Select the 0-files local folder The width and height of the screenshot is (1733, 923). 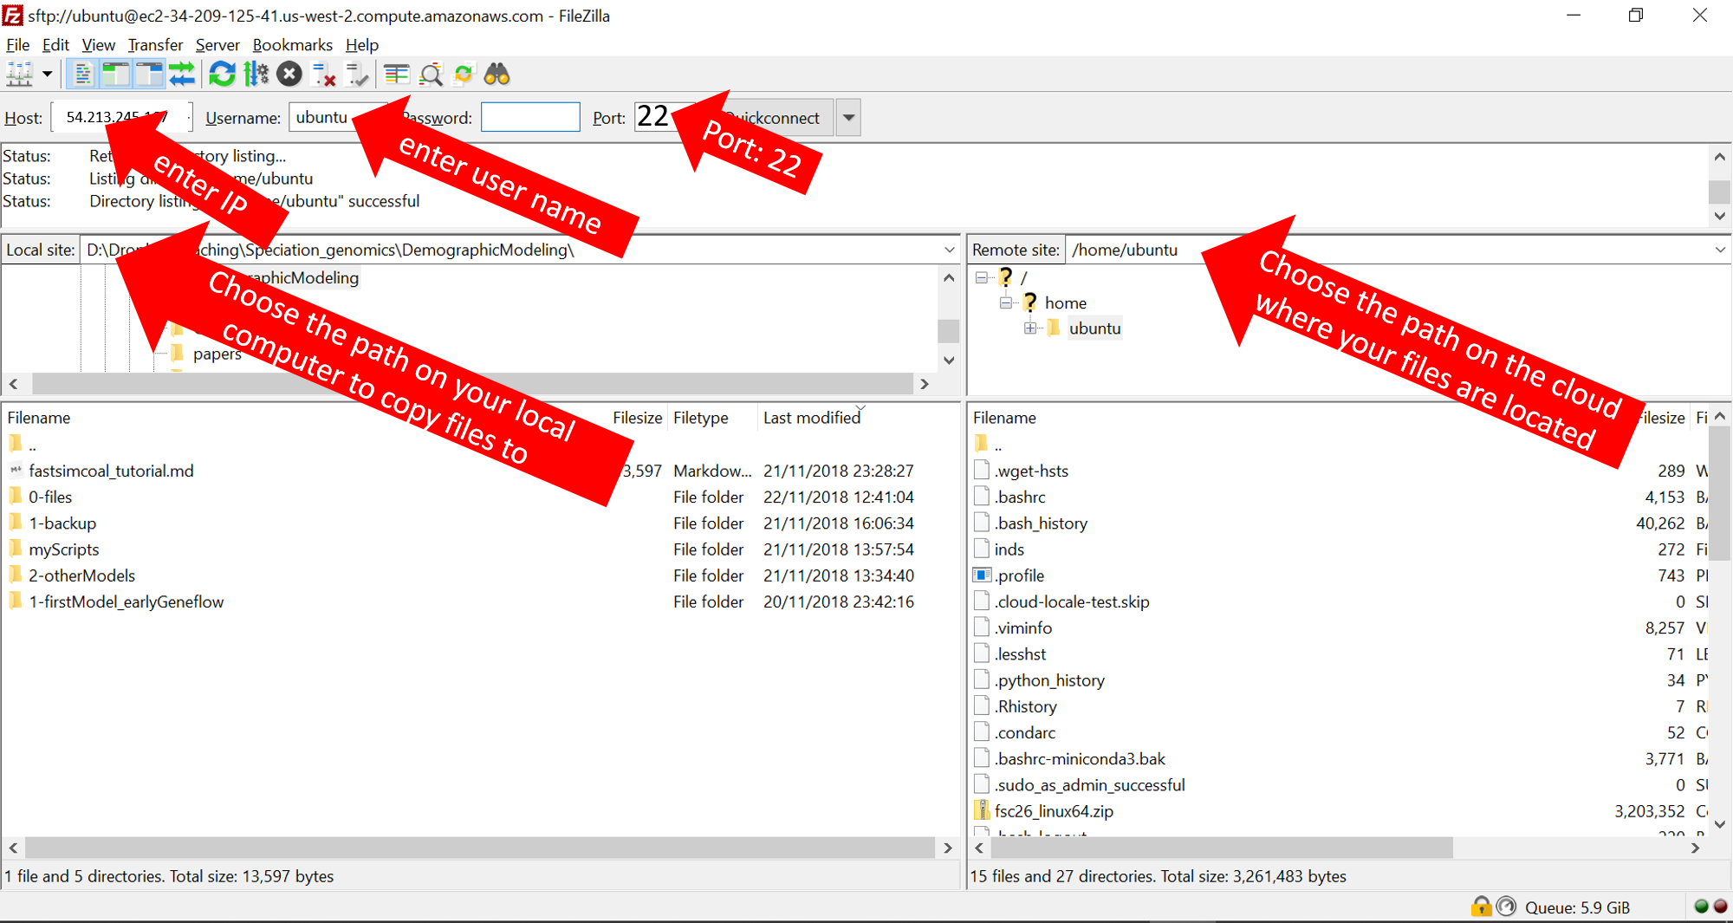(50, 497)
